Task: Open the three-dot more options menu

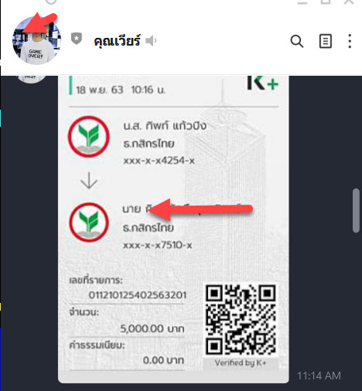Action: click(x=350, y=41)
